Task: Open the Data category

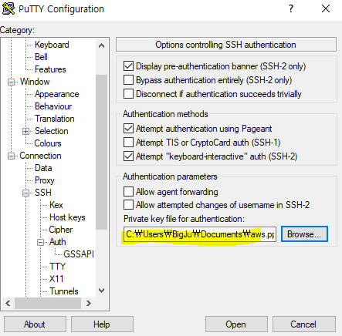Action: [43, 168]
